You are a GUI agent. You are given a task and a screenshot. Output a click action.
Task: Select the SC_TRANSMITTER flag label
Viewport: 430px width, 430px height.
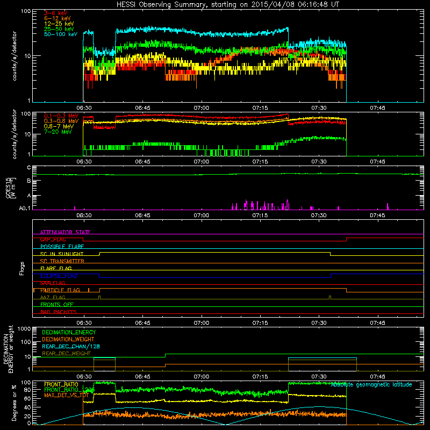point(62,261)
